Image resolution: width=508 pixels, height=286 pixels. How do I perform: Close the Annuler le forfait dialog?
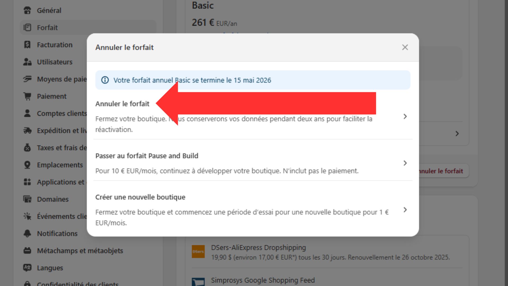pyautogui.click(x=405, y=47)
